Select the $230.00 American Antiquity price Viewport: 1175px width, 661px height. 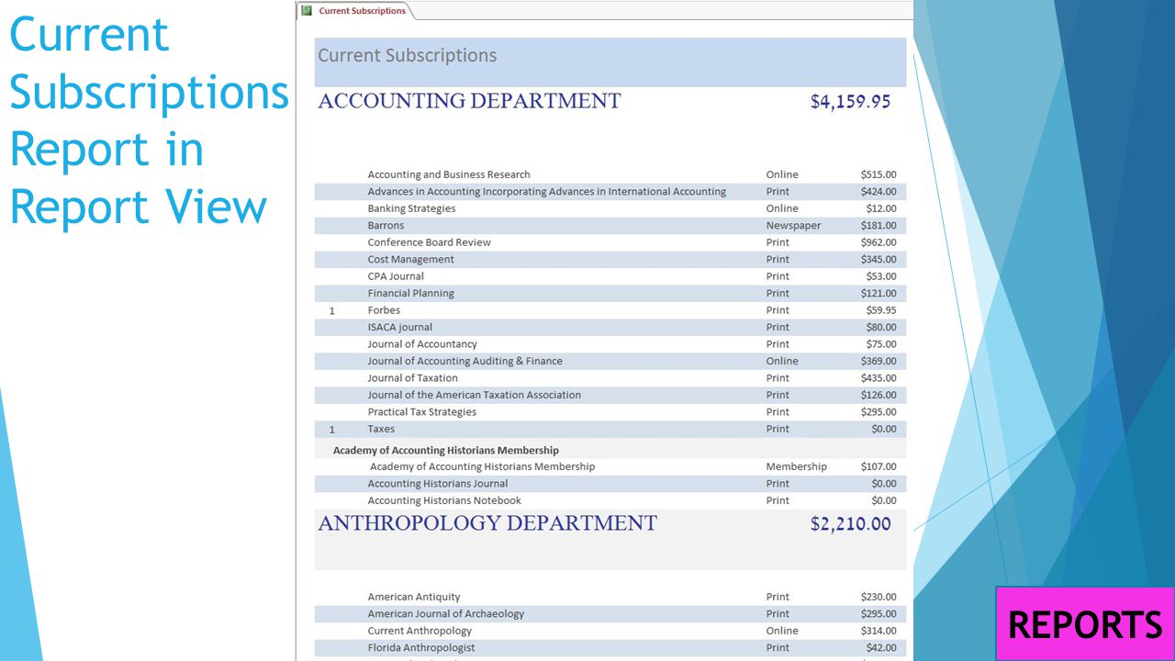click(878, 597)
